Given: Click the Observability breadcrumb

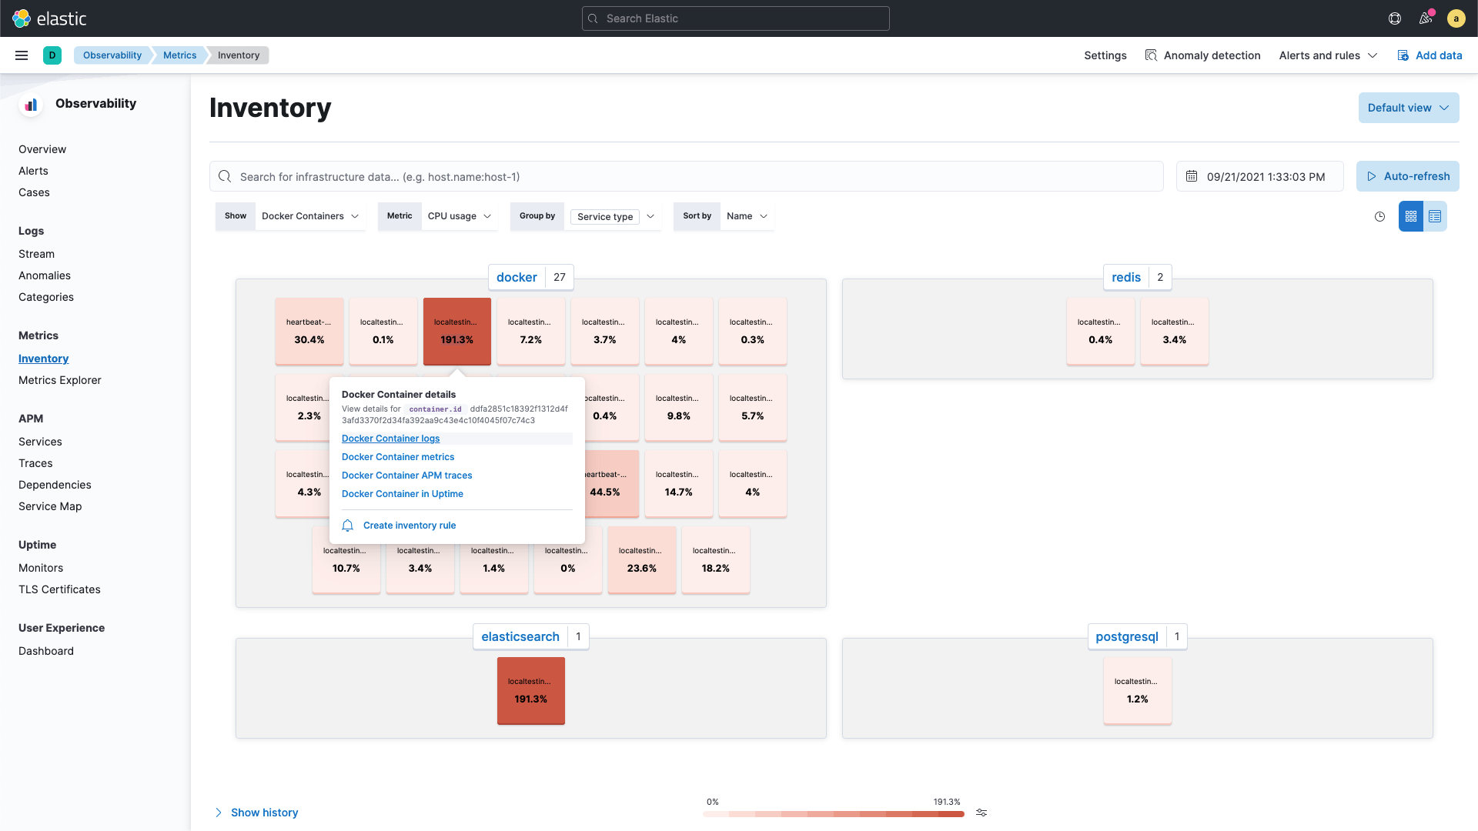Looking at the screenshot, I should 112,55.
